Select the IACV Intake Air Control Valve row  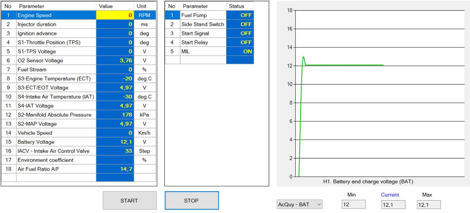(56, 151)
